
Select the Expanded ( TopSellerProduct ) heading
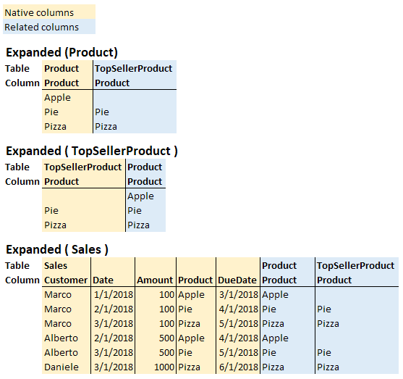tap(92, 151)
